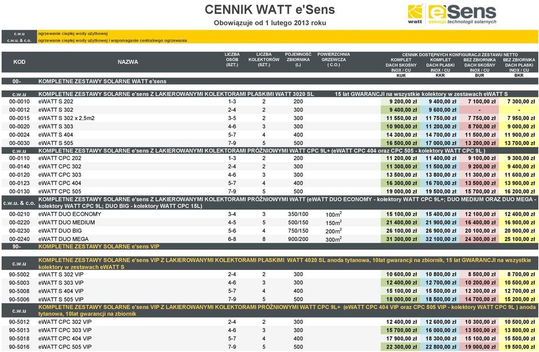539x352 pixels.
Task: Click price 17 900,00 zł in CPC 404 VIP row
Action: coord(401,339)
